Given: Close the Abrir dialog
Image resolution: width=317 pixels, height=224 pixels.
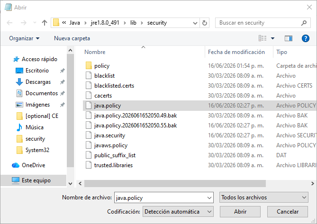Looking at the screenshot, I should click(309, 7).
